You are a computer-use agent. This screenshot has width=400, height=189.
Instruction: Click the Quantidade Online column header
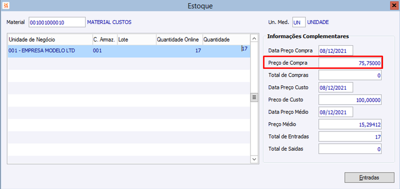click(x=179, y=39)
